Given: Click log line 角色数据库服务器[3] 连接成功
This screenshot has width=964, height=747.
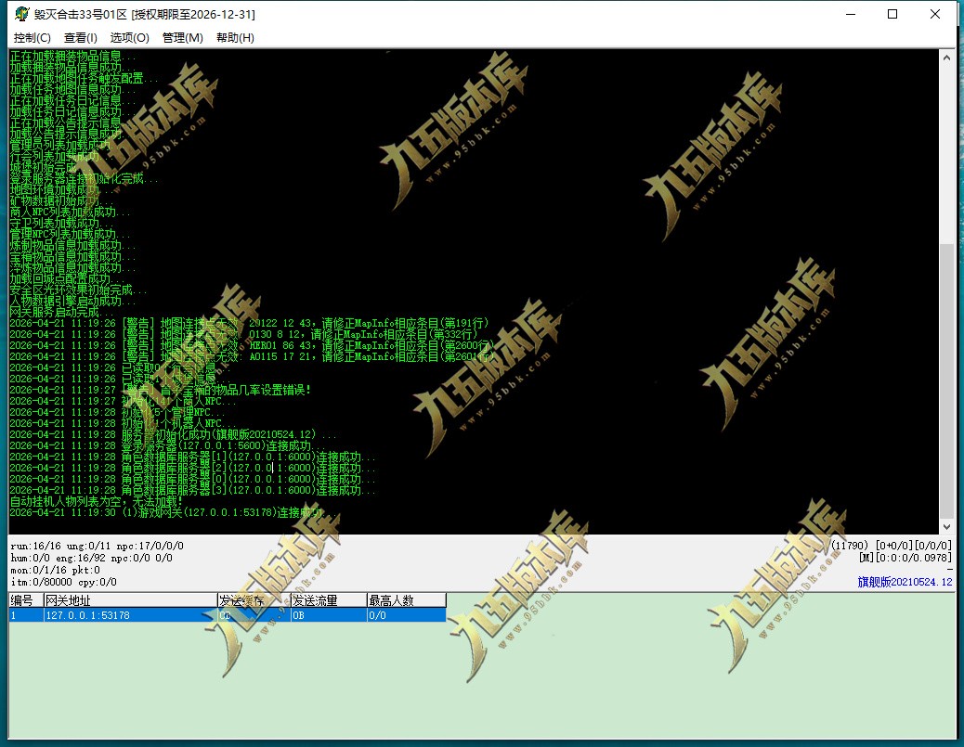Looking at the screenshot, I should (192, 490).
